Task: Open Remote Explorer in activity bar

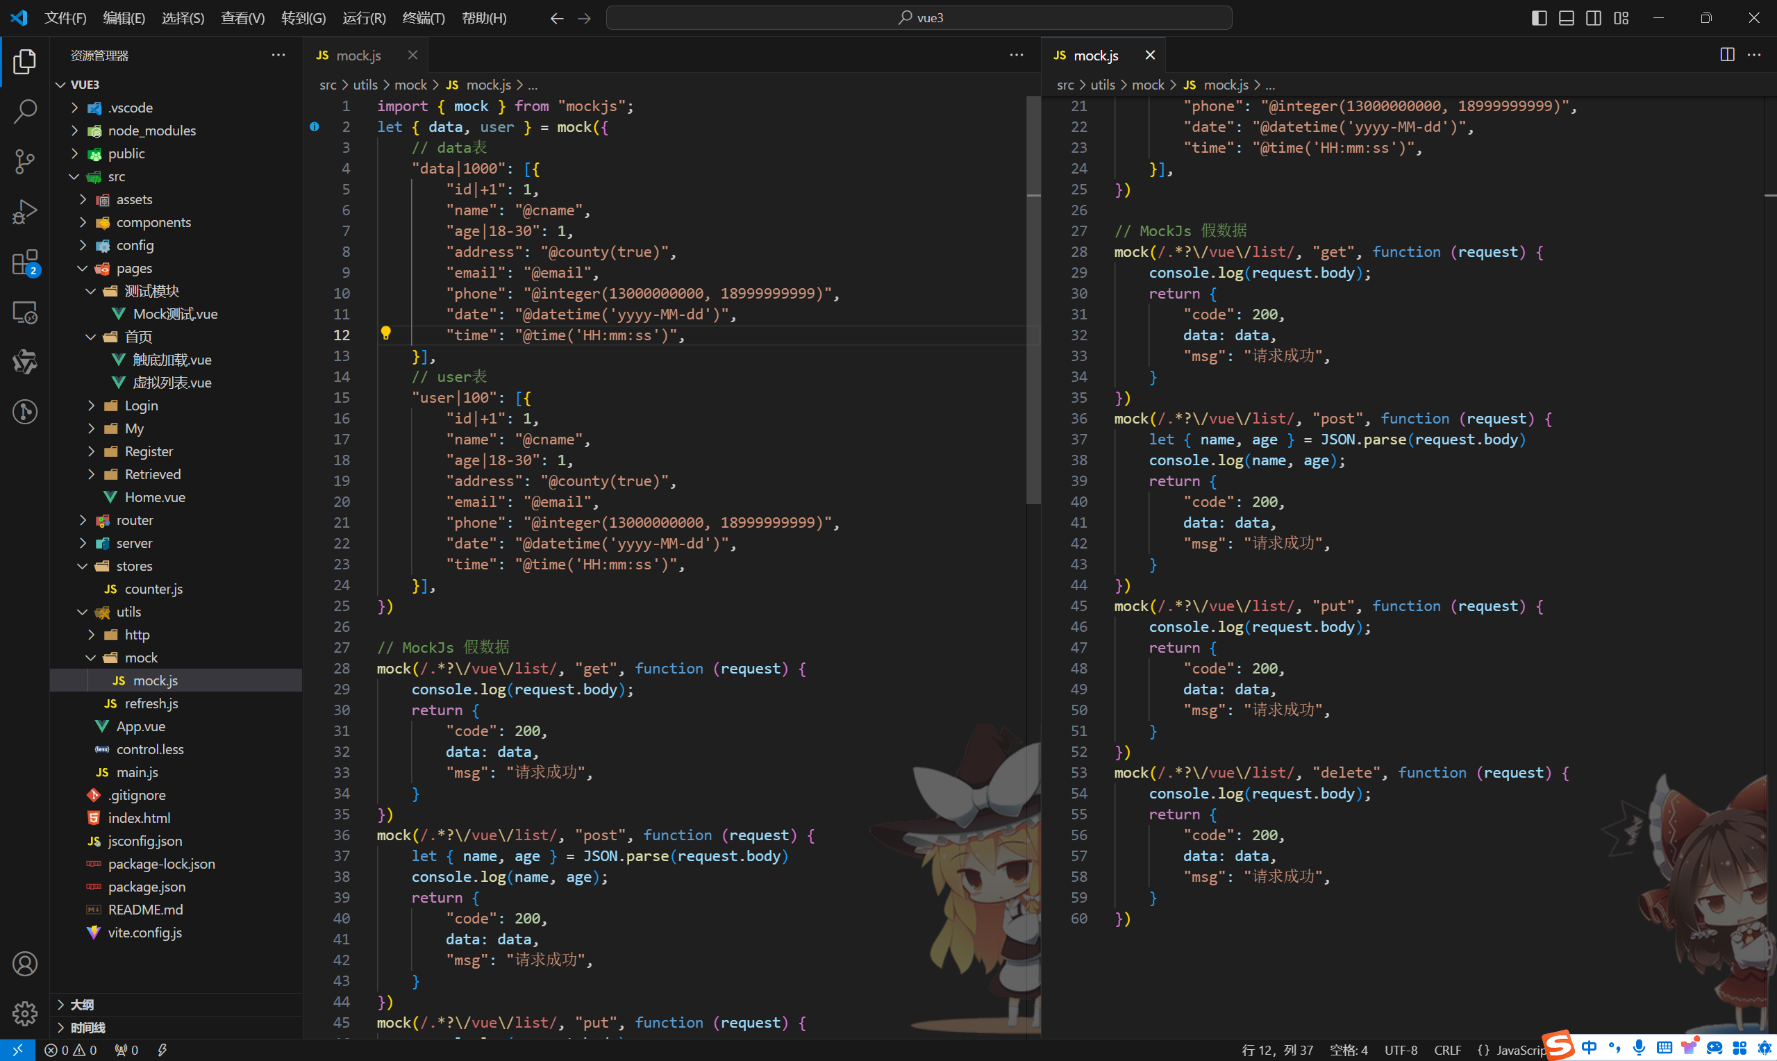Action: 25,312
